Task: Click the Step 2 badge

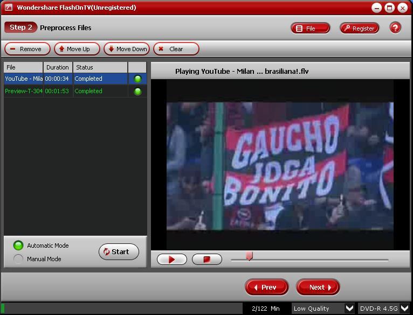Action: coord(21,27)
